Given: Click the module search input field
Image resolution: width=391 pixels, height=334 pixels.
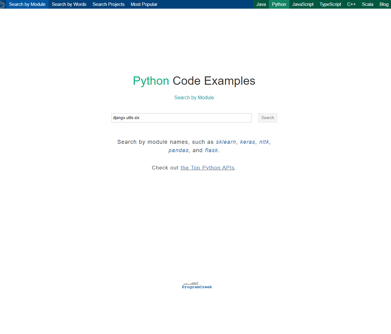Looking at the screenshot, I should (x=182, y=118).
